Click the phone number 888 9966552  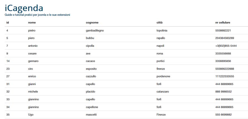tap(224, 92)
